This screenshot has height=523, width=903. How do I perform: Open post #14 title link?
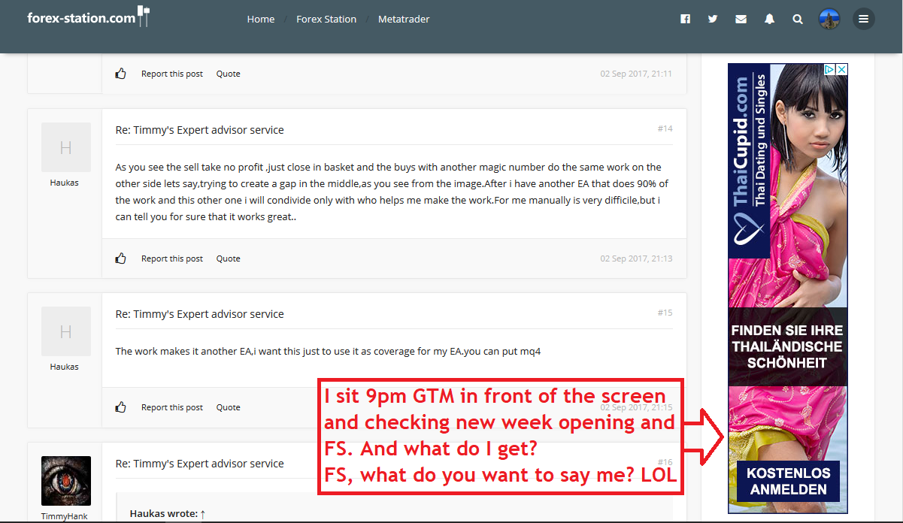pyautogui.click(x=200, y=130)
